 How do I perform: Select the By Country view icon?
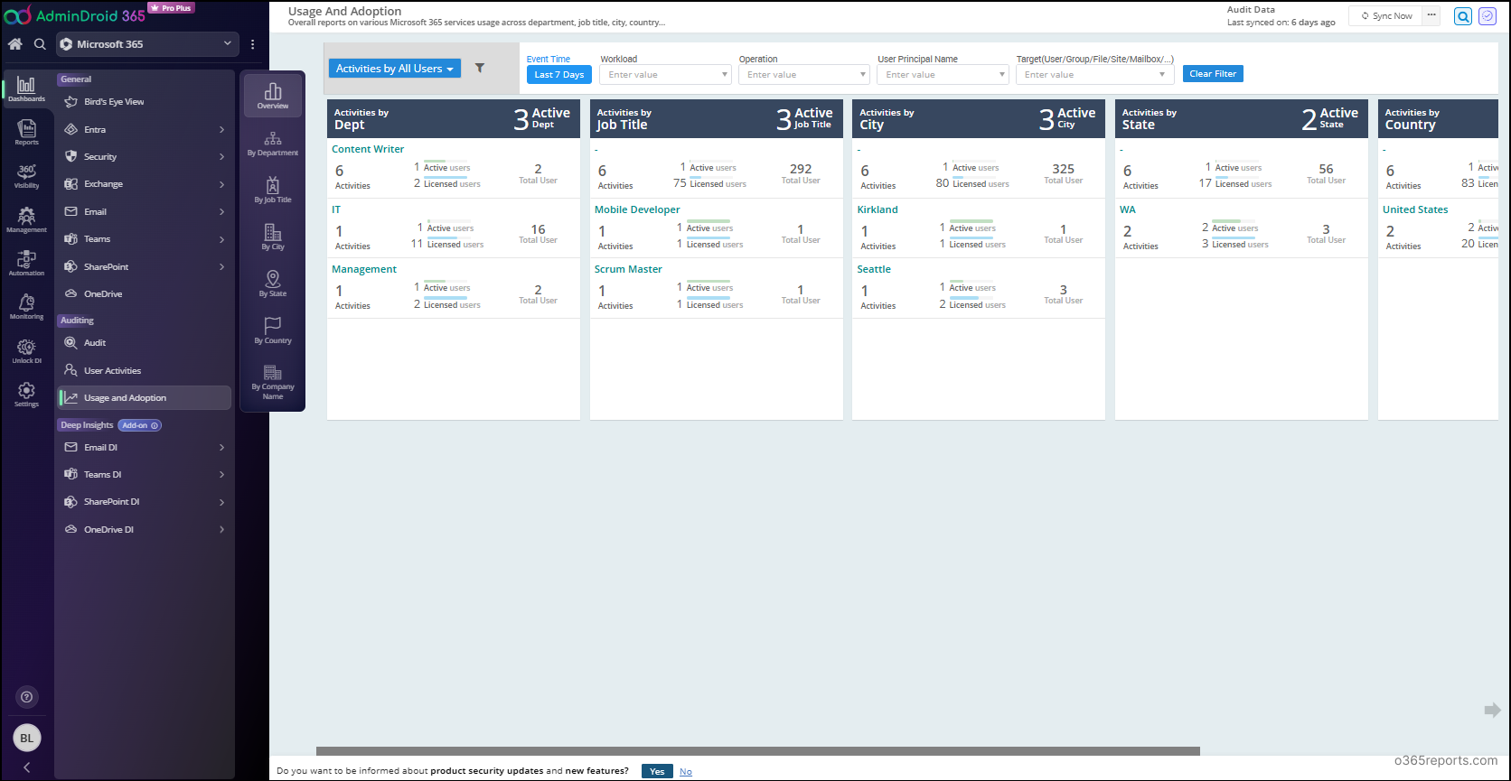pos(273,331)
